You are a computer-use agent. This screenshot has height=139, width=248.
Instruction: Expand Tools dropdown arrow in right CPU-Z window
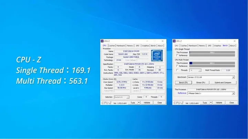(x=211, y=103)
